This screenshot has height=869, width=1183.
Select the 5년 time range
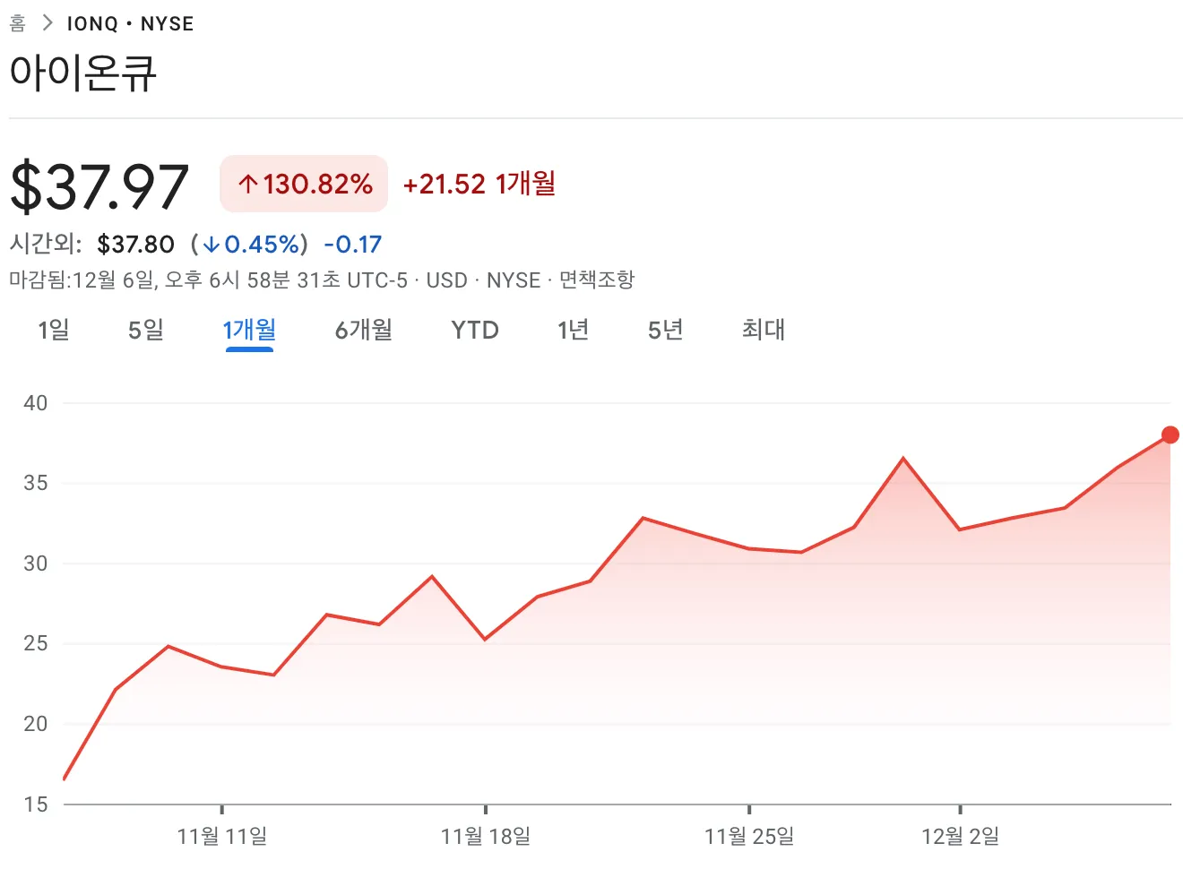coord(665,330)
